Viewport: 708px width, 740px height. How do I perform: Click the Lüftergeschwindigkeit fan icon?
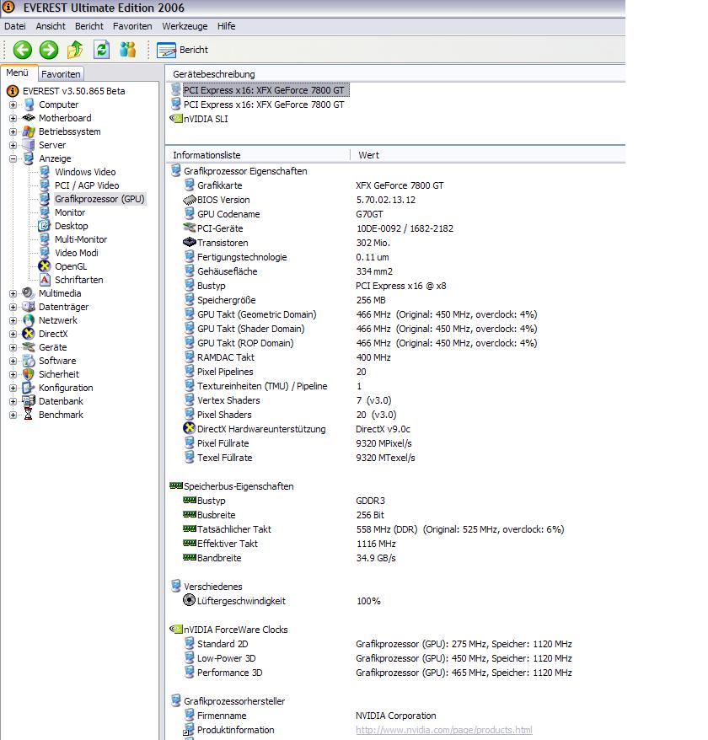click(x=190, y=600)
